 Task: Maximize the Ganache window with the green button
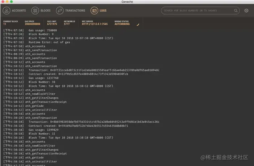tap(11, 2)
